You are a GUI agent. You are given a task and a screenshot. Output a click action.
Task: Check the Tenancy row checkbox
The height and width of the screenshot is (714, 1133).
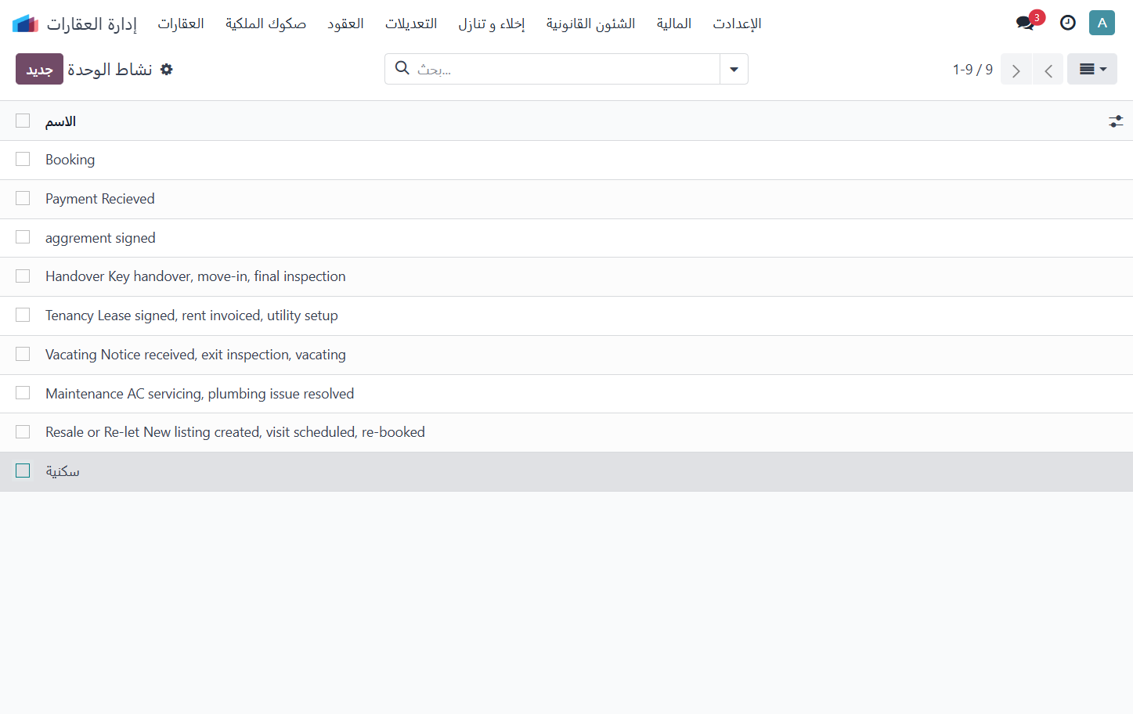tap(23, 315)
